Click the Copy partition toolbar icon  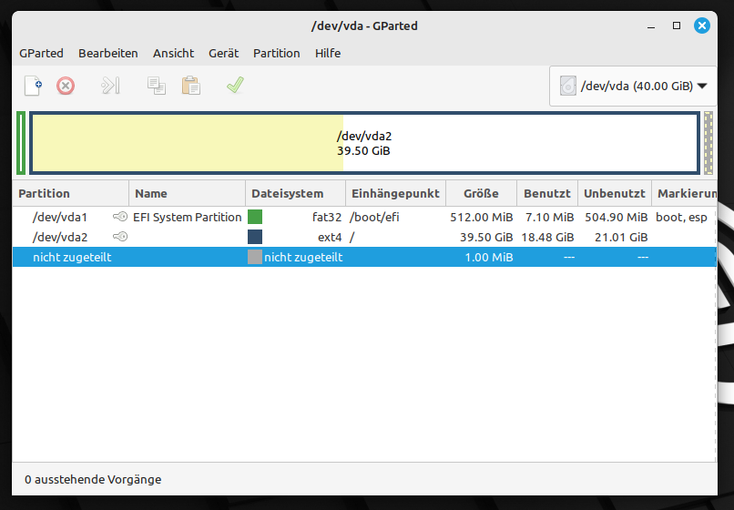tap(157, 86)
